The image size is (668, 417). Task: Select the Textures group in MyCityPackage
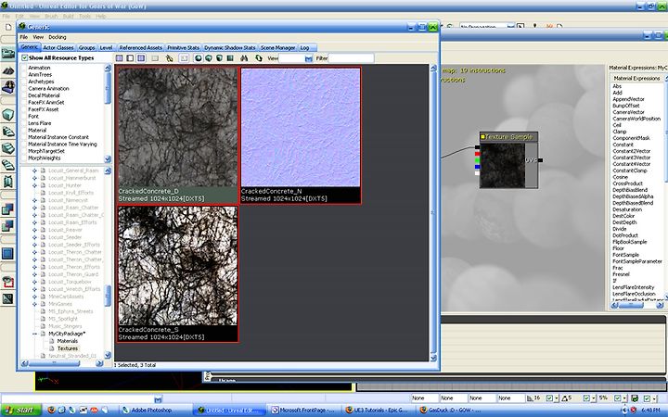68,348
